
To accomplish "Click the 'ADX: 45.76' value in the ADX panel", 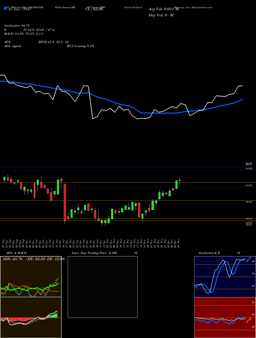I will 12,259.
